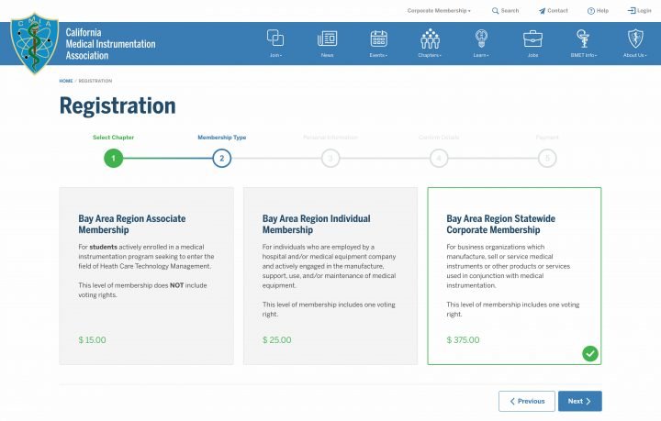This screenshot has width=661, height=421.
Task: Click the Select Chapter step label
Action: click(x=114, y=138)
